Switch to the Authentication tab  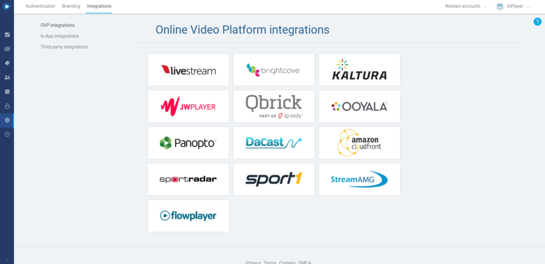40,6
